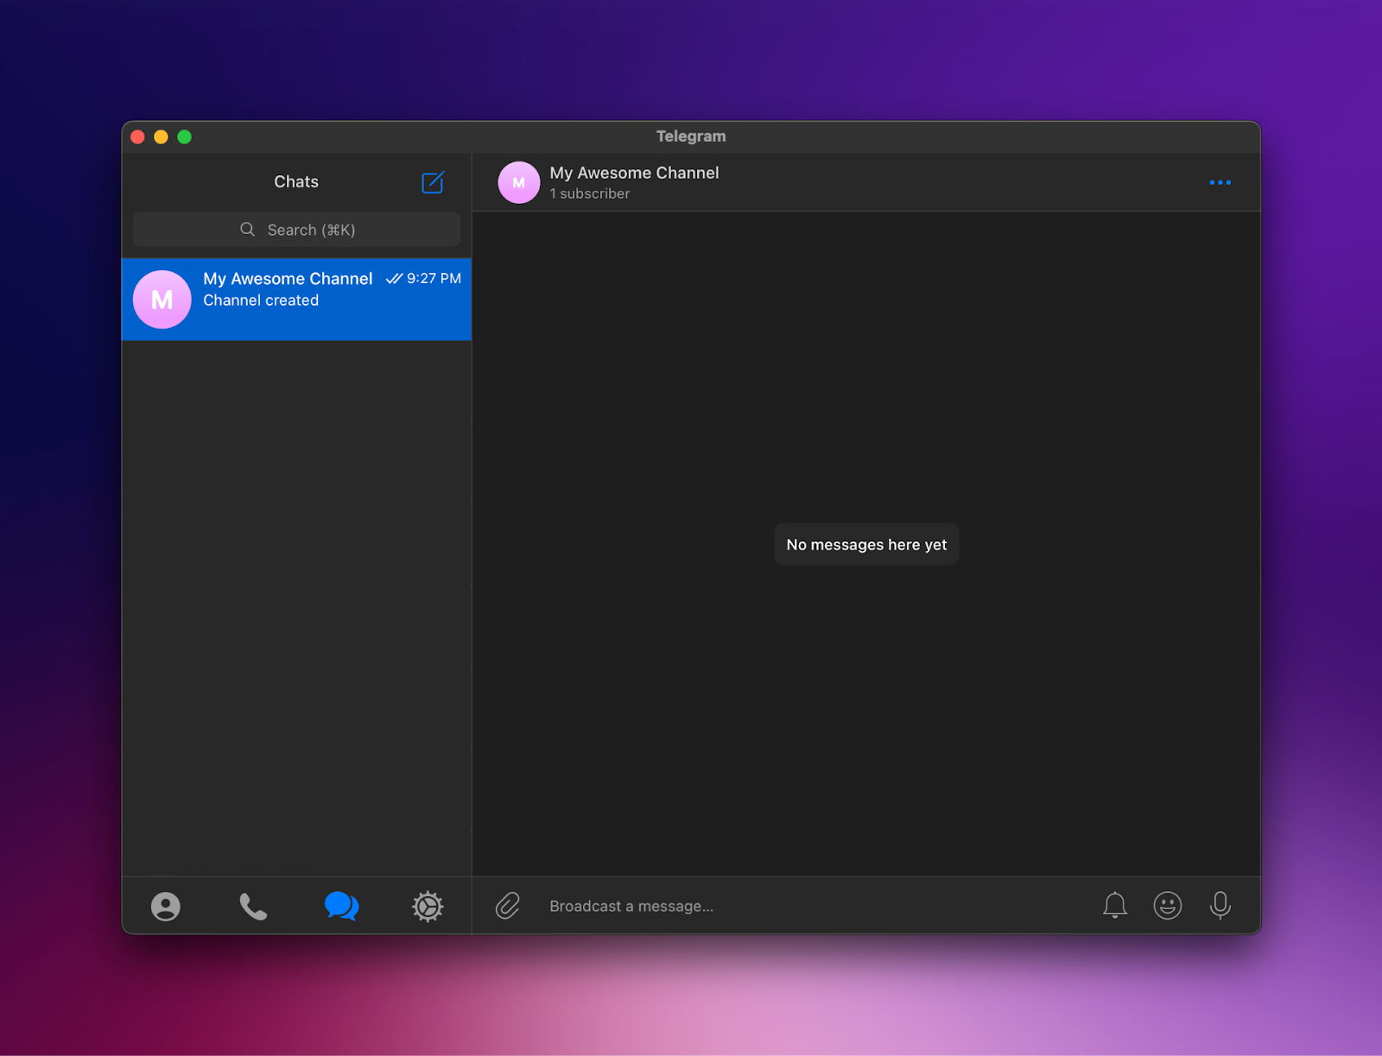Open the Contacts tab icon

point(166,906)
